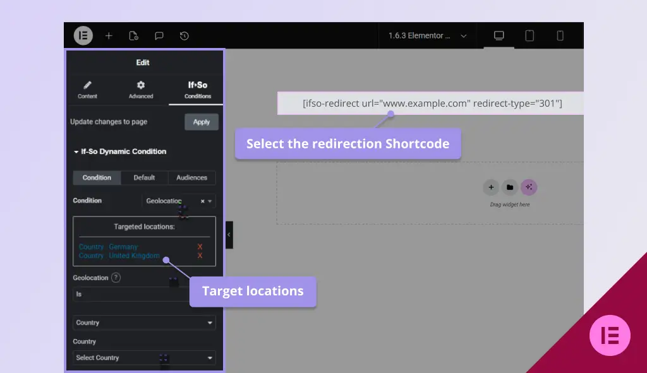Open the revision History icon

pyautogui.click(x=183, y=35)
